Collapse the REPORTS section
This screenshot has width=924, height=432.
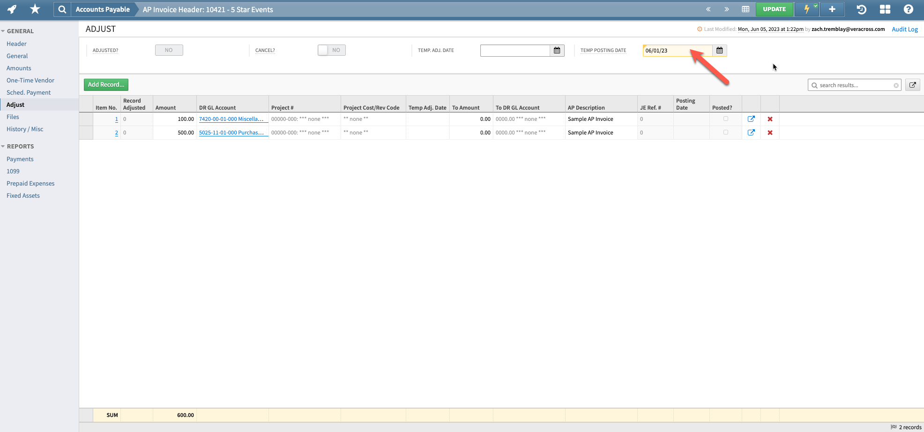point(4,146)
